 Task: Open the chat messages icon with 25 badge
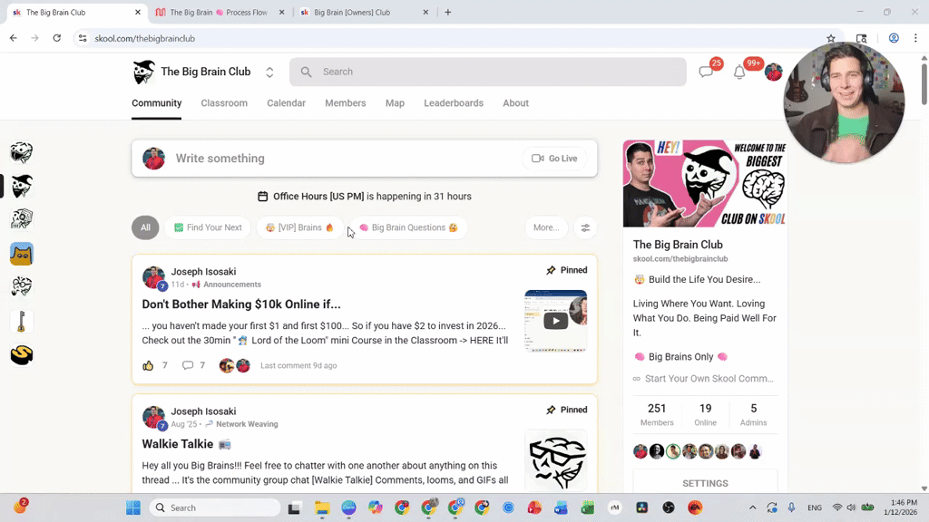coord(706,72)
